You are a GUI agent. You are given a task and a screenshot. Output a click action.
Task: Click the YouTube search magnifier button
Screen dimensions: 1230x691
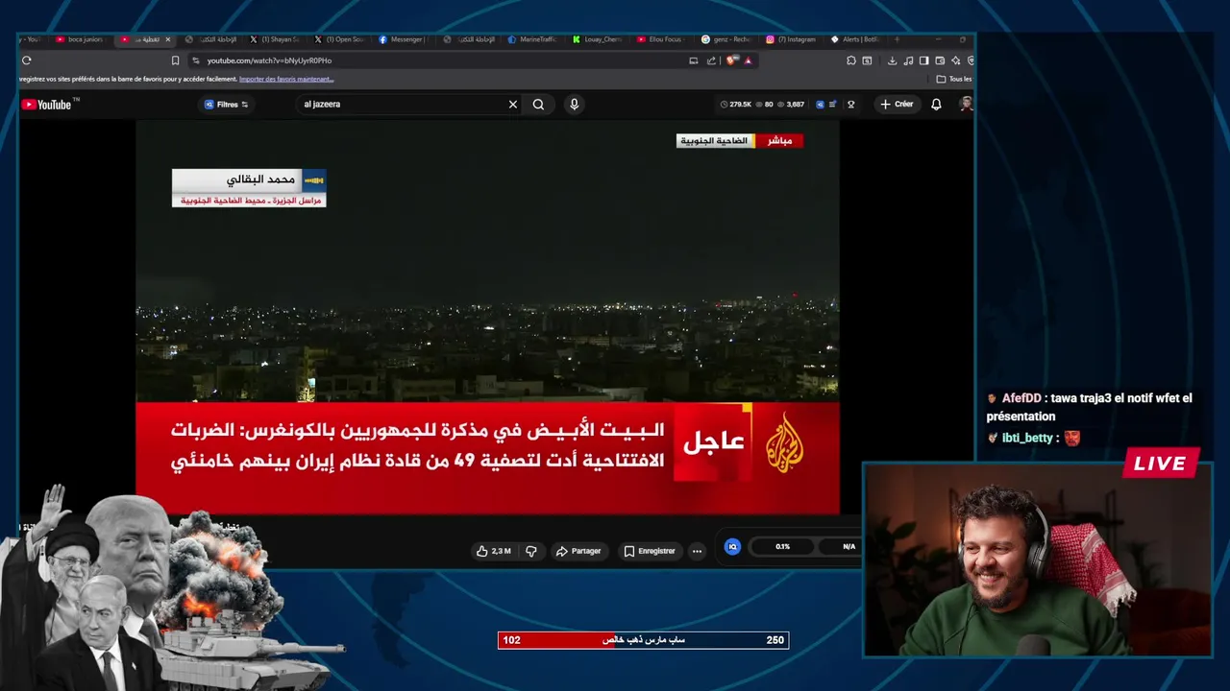point(538,105)
